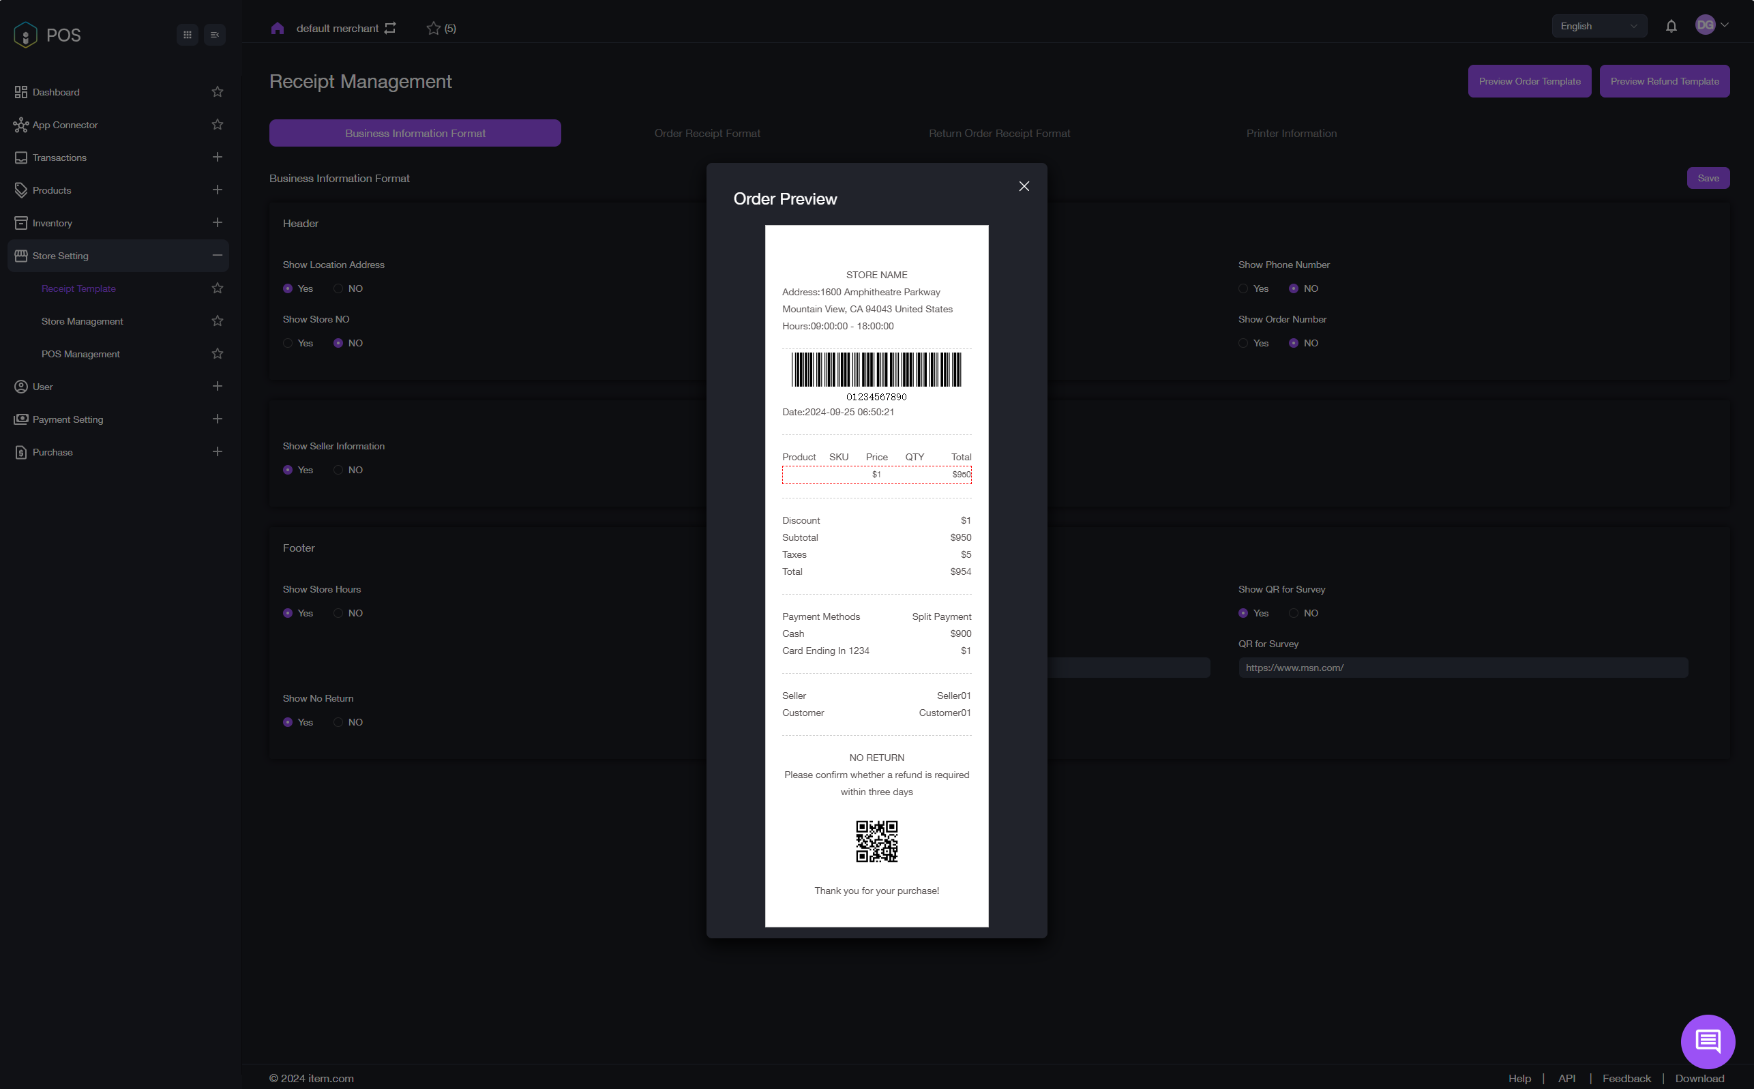
Task: Click the QR for Survey URL field
Action: click(1461, 668)
